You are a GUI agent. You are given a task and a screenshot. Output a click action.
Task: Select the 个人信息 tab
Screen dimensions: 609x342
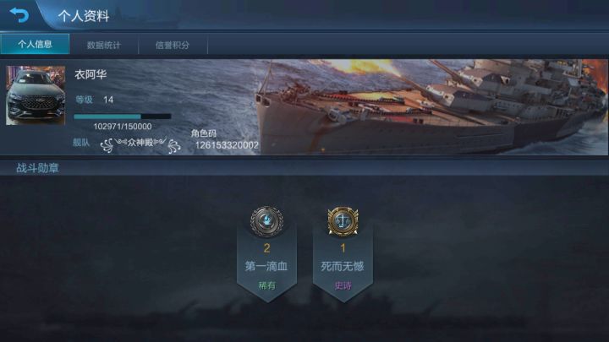(x=35, y=44)
